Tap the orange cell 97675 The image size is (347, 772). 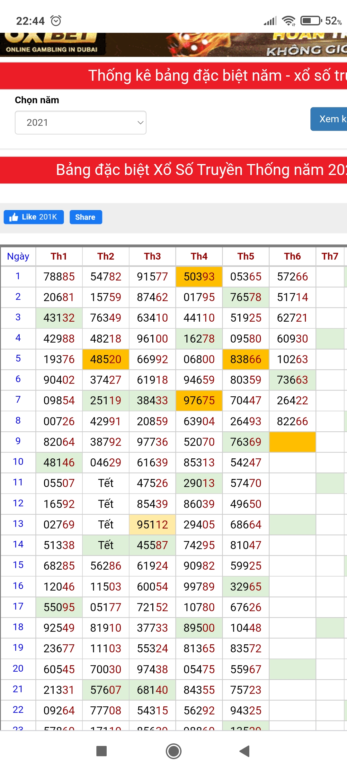click(x=199, y=400)
